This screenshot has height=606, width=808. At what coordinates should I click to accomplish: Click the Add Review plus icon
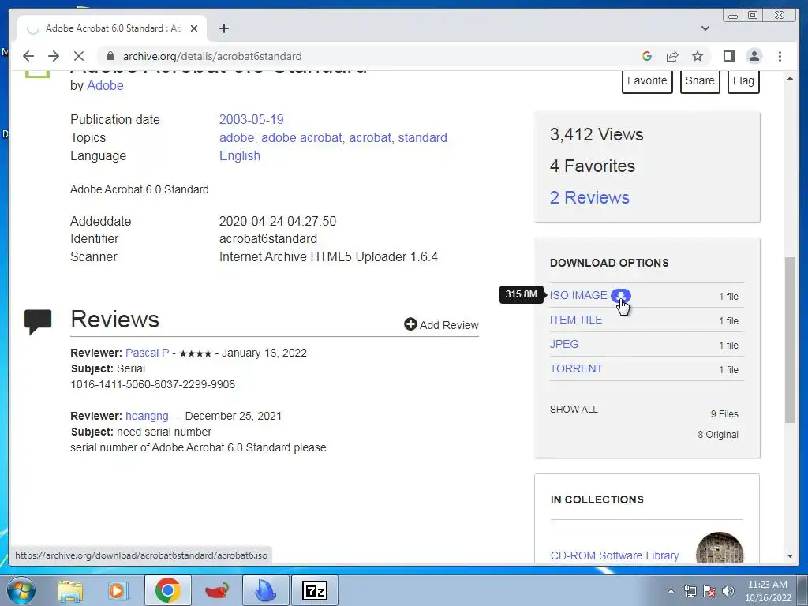(410, 324)
